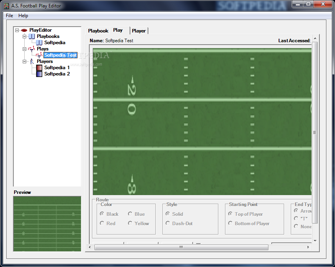335x267 pixels.
Task: Click the Playbooks book icon
Action: coord(32,36)
